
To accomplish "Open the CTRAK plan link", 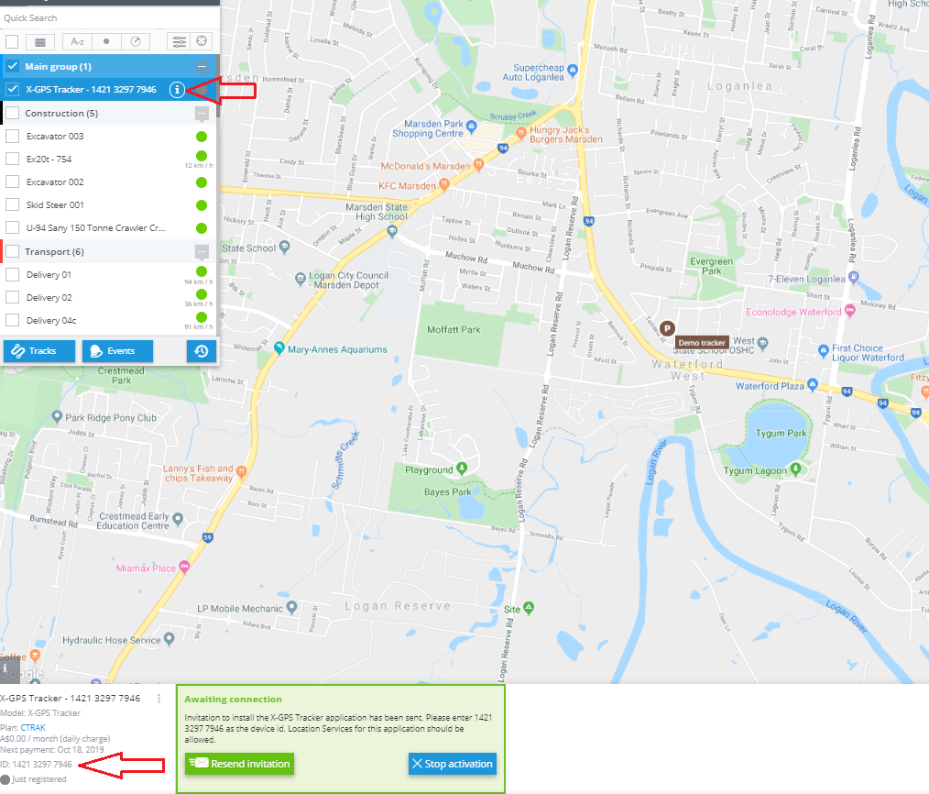I will (x=33, y=728).
